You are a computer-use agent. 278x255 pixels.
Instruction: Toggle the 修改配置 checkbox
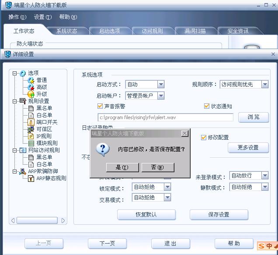tap(204, 138)
